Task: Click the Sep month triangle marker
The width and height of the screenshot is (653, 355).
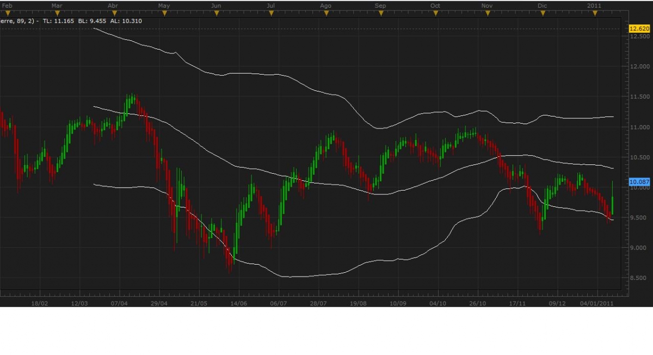Action: [x=380, y=13]
